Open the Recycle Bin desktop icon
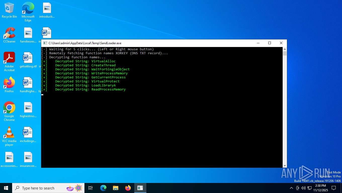Image resolution: width=342 pixels, height=193 pixels. pos(9,11)
